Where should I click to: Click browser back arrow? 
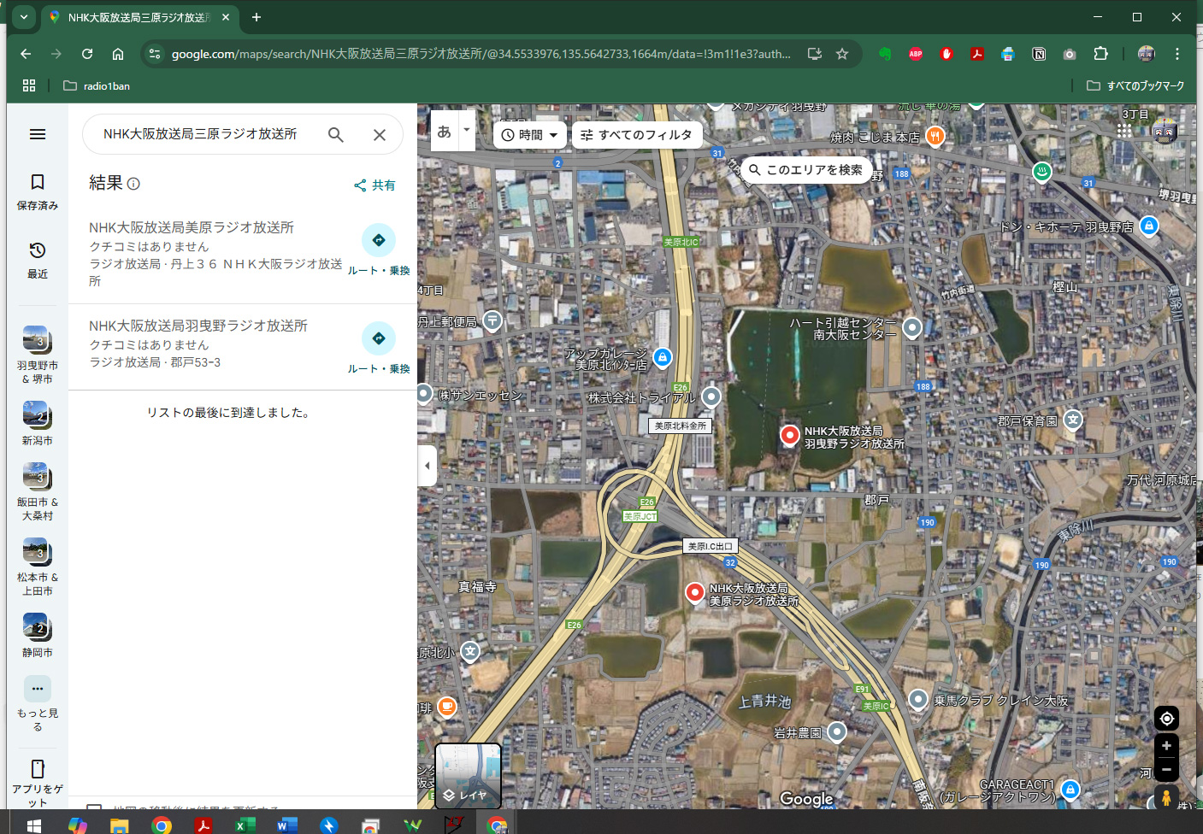click(26, 54)
